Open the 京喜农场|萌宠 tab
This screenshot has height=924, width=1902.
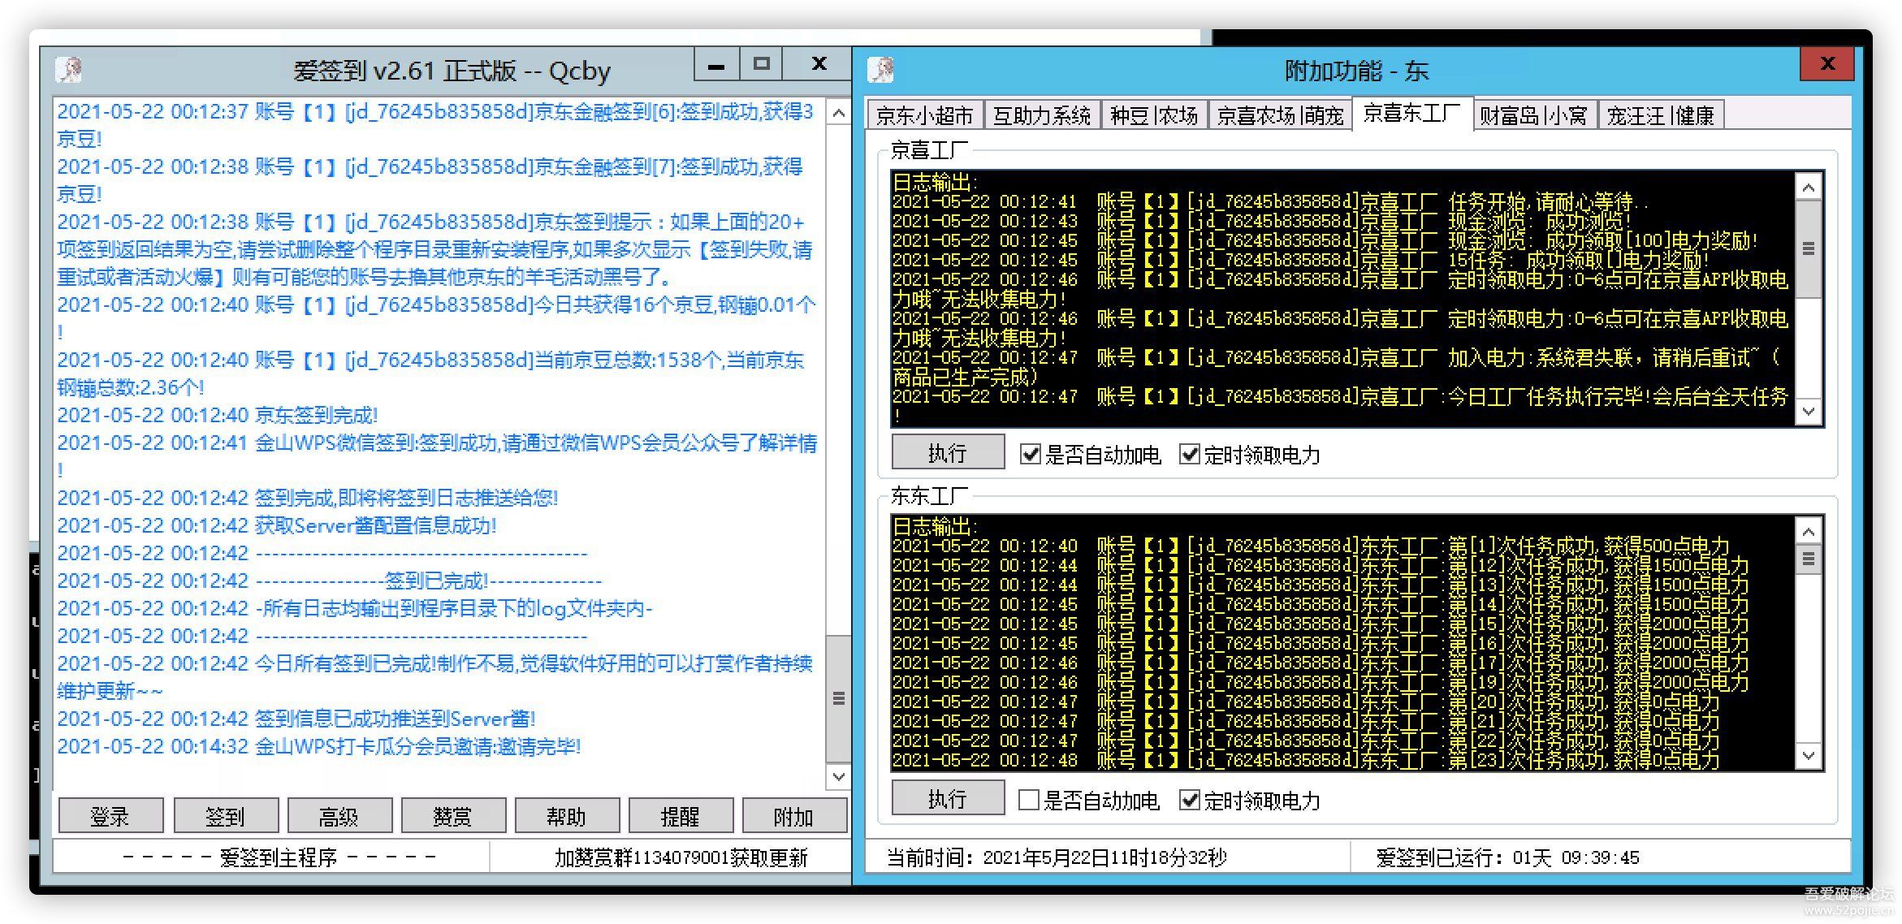[x=1280, y=115]
